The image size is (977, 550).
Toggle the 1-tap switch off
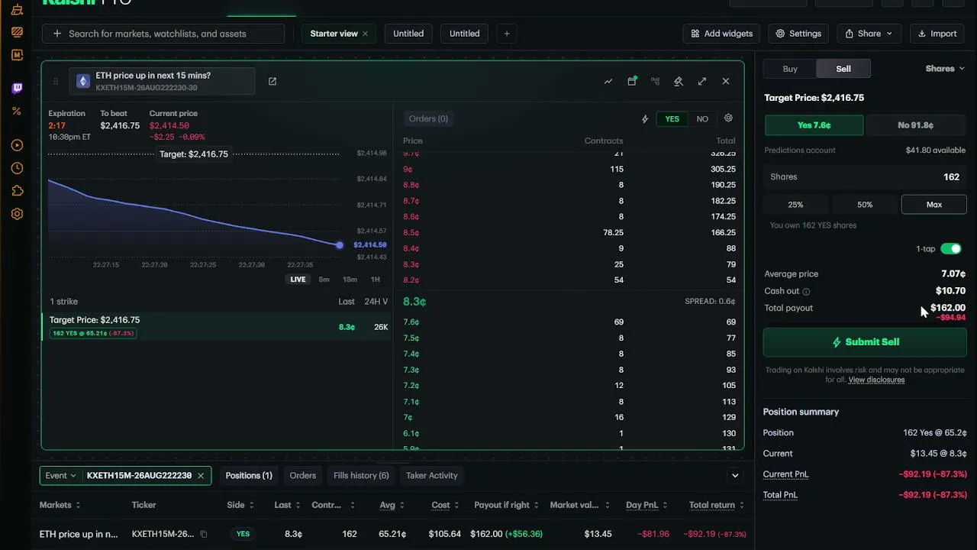(951, 248)
